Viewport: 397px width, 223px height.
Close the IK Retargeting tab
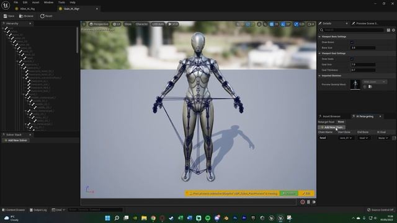point(380,116)
